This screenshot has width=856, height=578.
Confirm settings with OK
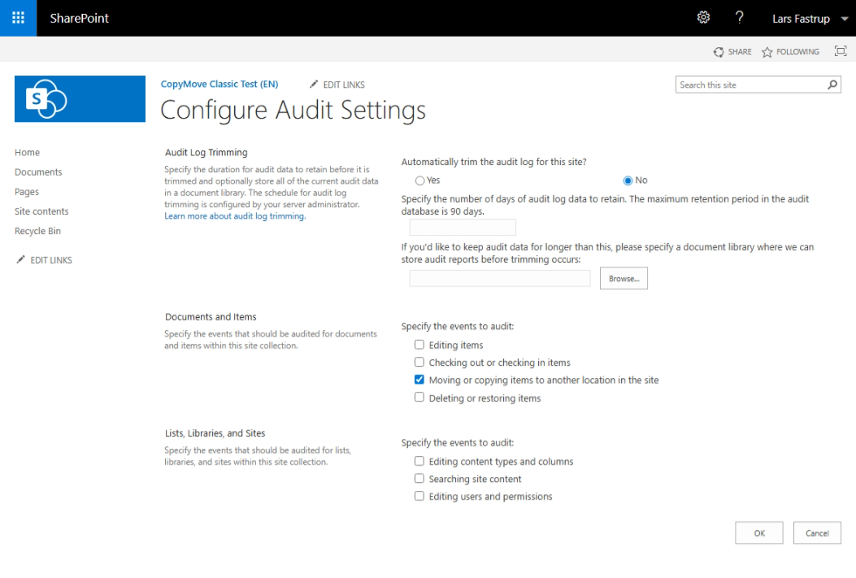758,532
